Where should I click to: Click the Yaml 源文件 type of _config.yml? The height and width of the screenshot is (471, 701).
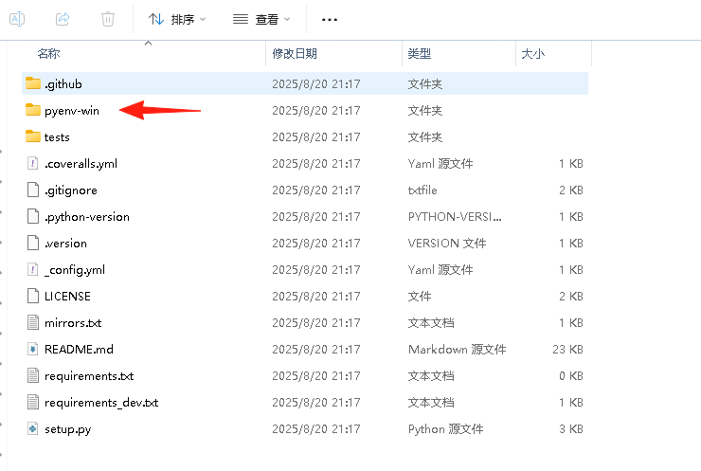click(x=440, y=269)
